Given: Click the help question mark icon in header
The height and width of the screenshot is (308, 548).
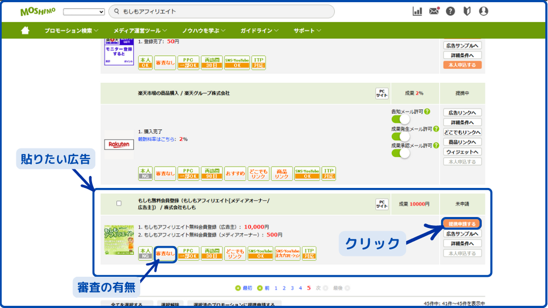Looking at the screenshot, I should (x=450, y=12).
